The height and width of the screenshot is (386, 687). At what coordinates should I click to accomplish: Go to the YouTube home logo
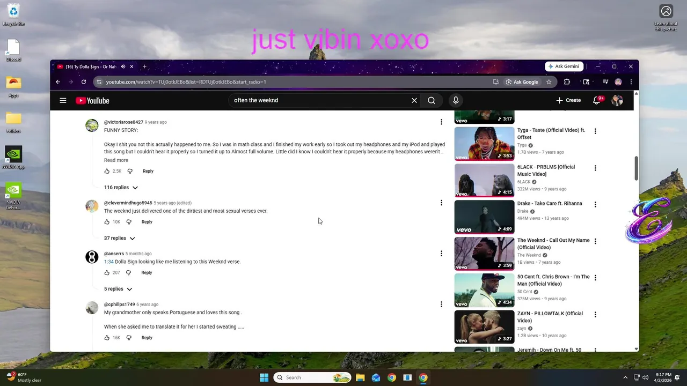(92, 100)
